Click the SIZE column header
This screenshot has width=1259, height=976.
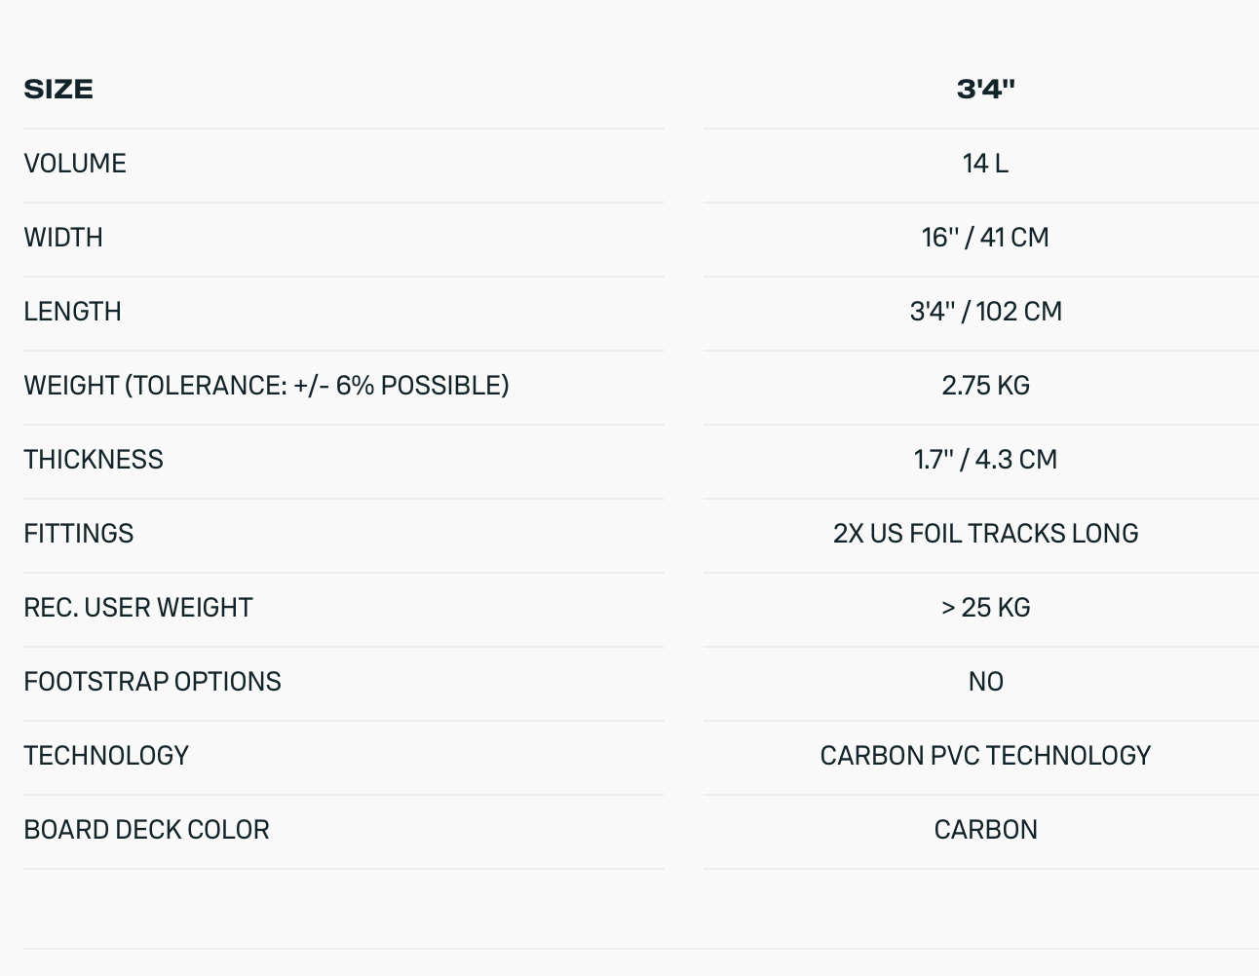(58, 90)
